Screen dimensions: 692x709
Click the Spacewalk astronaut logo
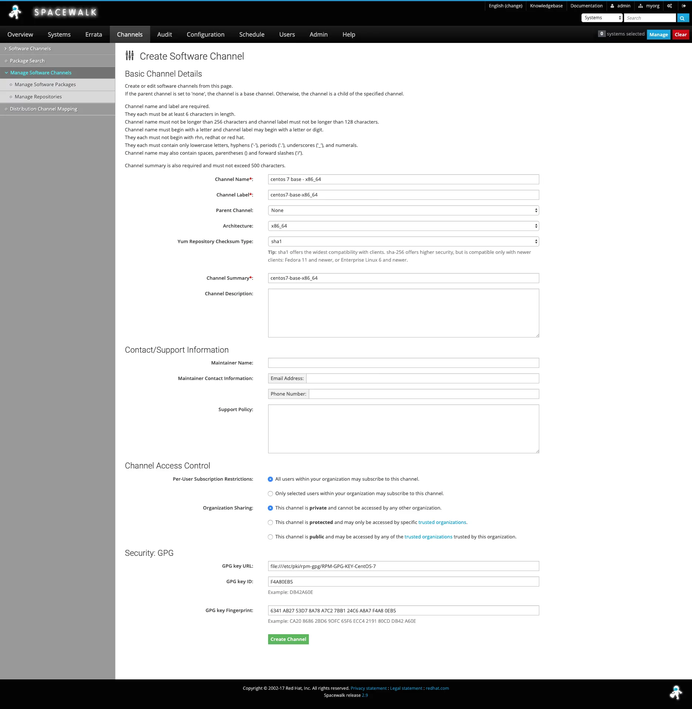14,12
